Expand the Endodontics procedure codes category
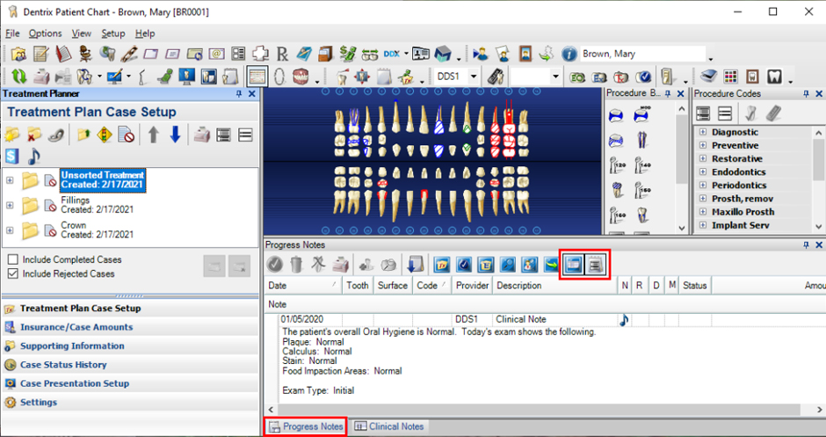 click(x=703, y=172)
